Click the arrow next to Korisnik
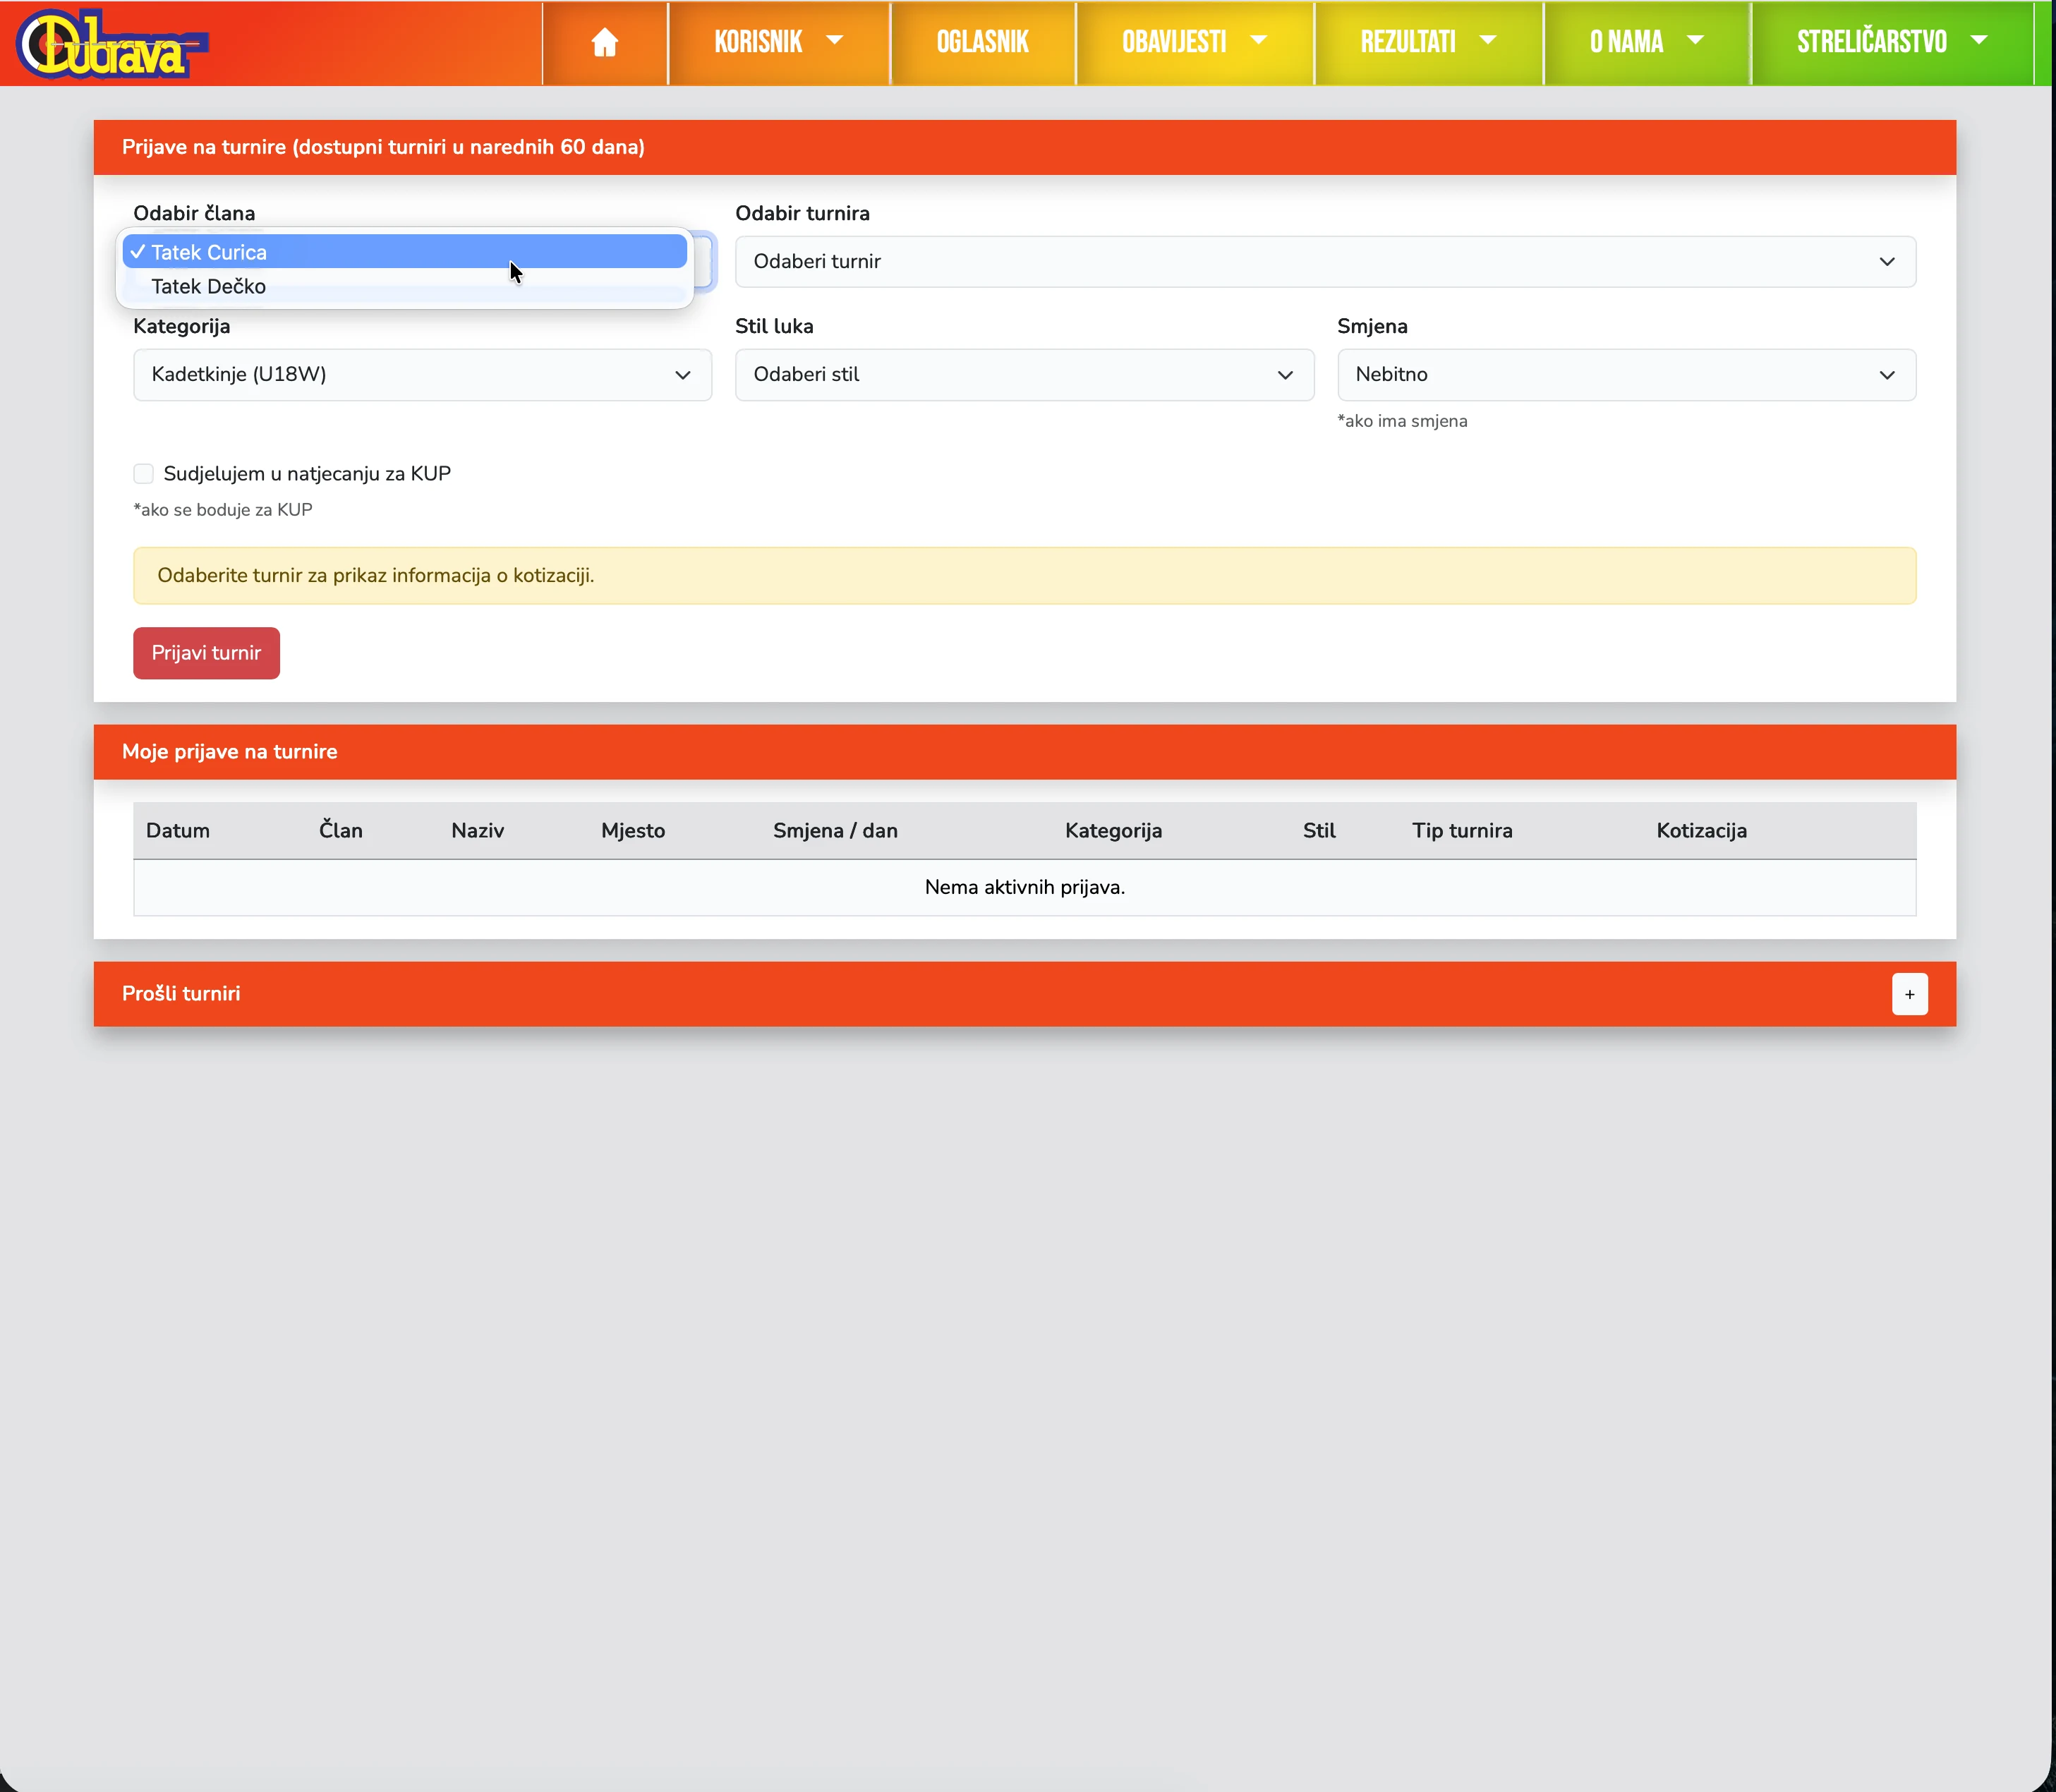The height and width of the screenshot is (1792, 2056). (x=834, y=41)
